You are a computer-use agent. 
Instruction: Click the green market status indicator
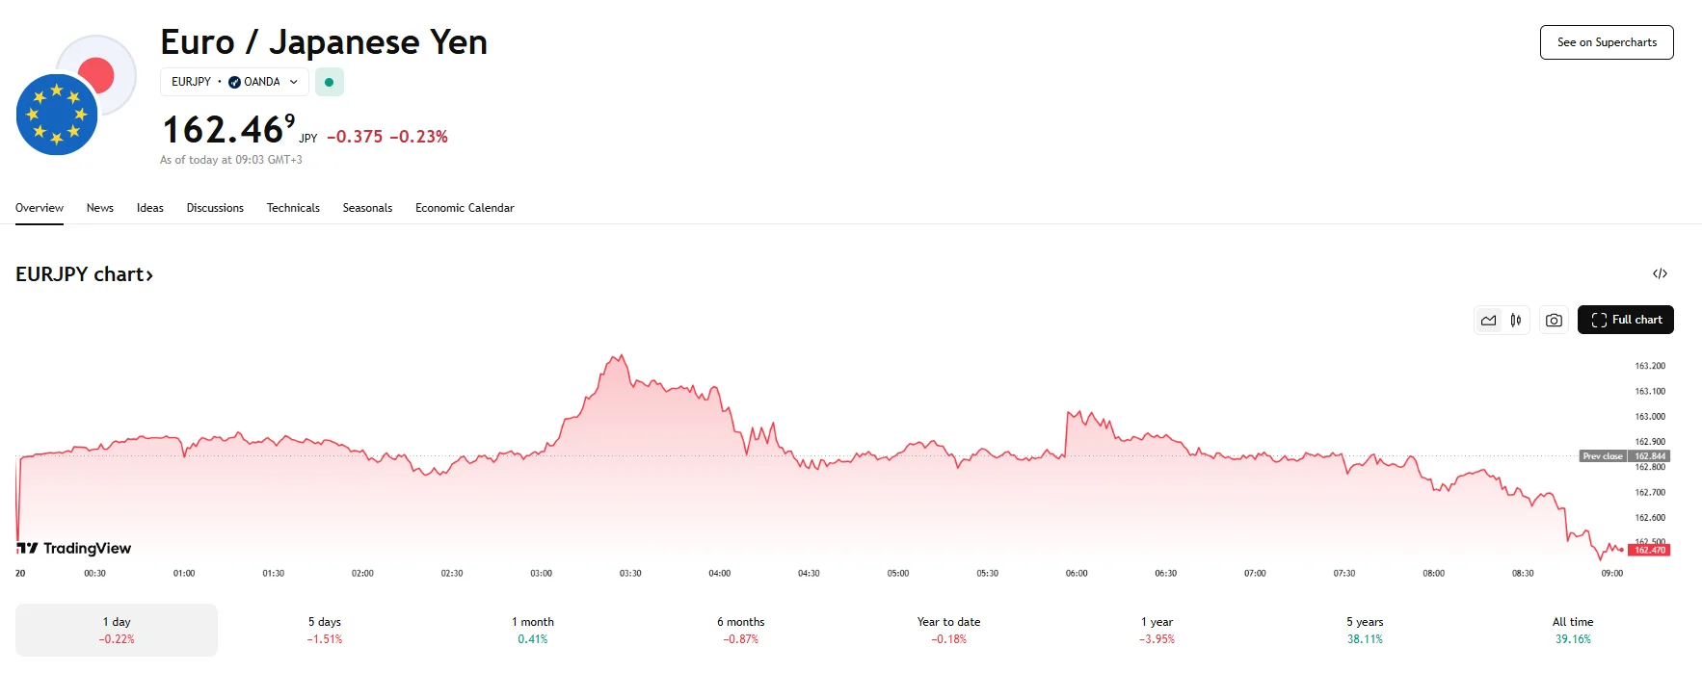click(330, 83)
